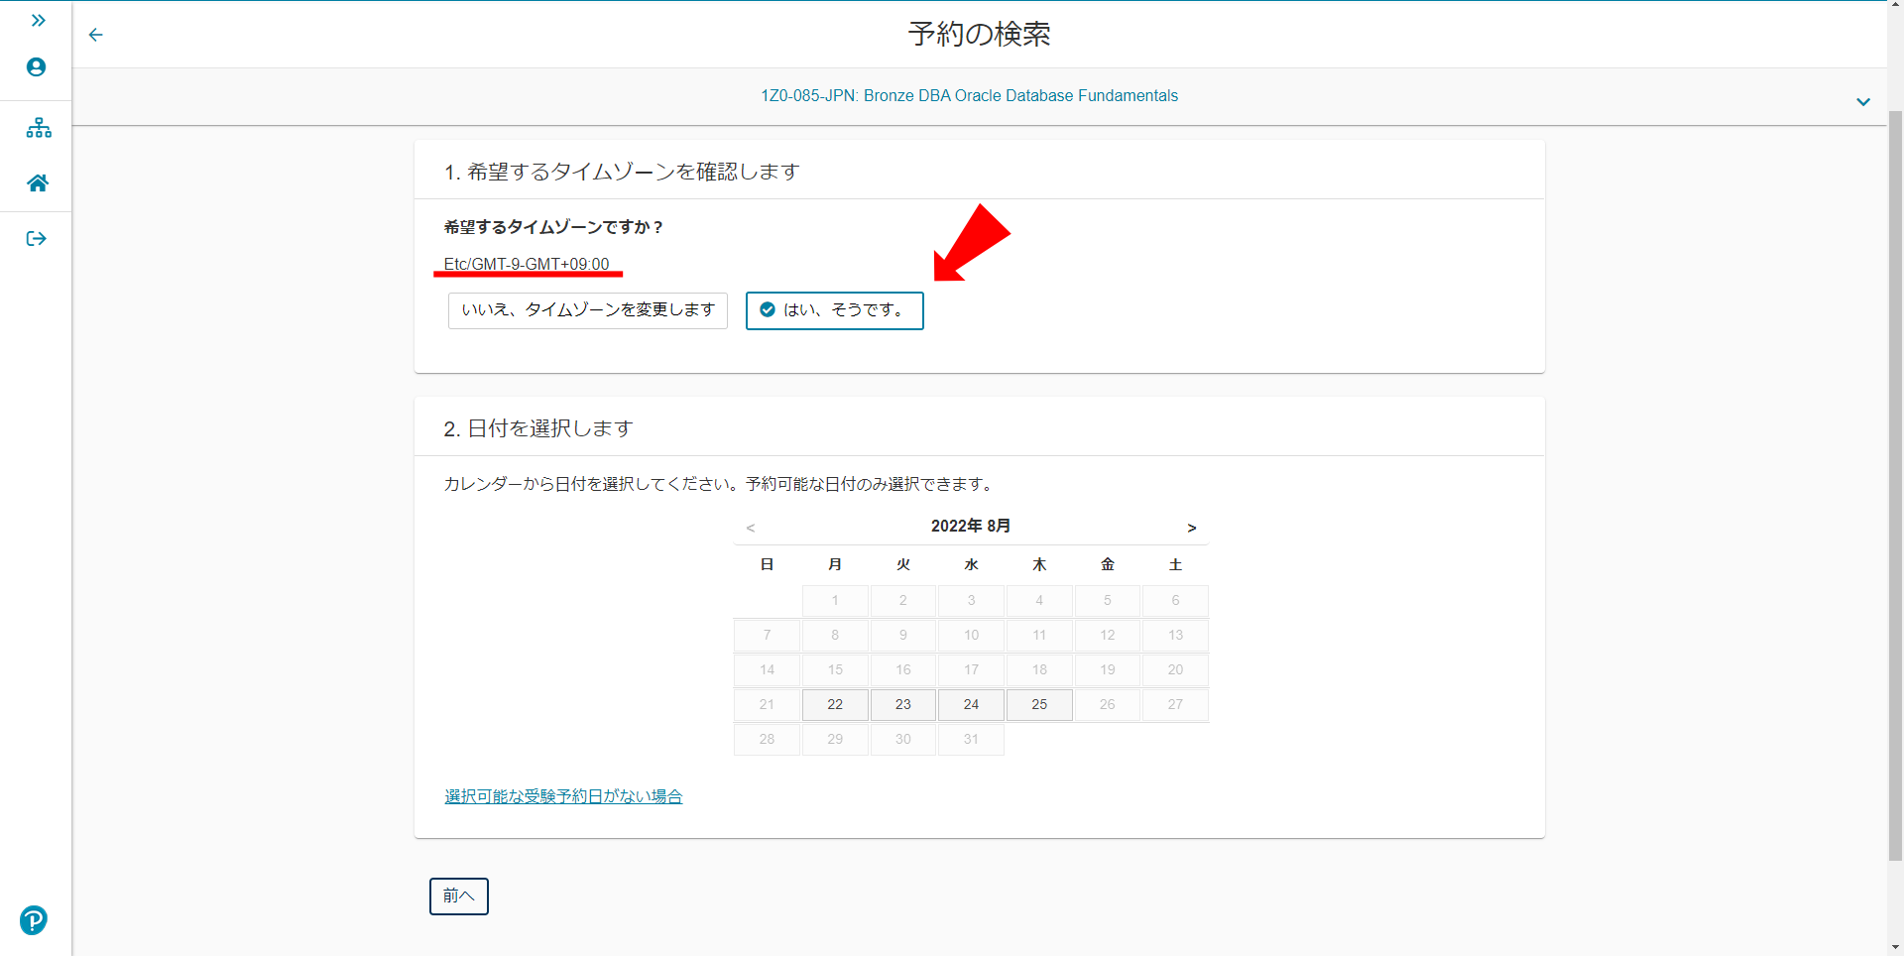This screenshot has width=1904, height=956.
Task: Go to previous month in calendar
Action: pyautogui.click(x=751, y=528)
